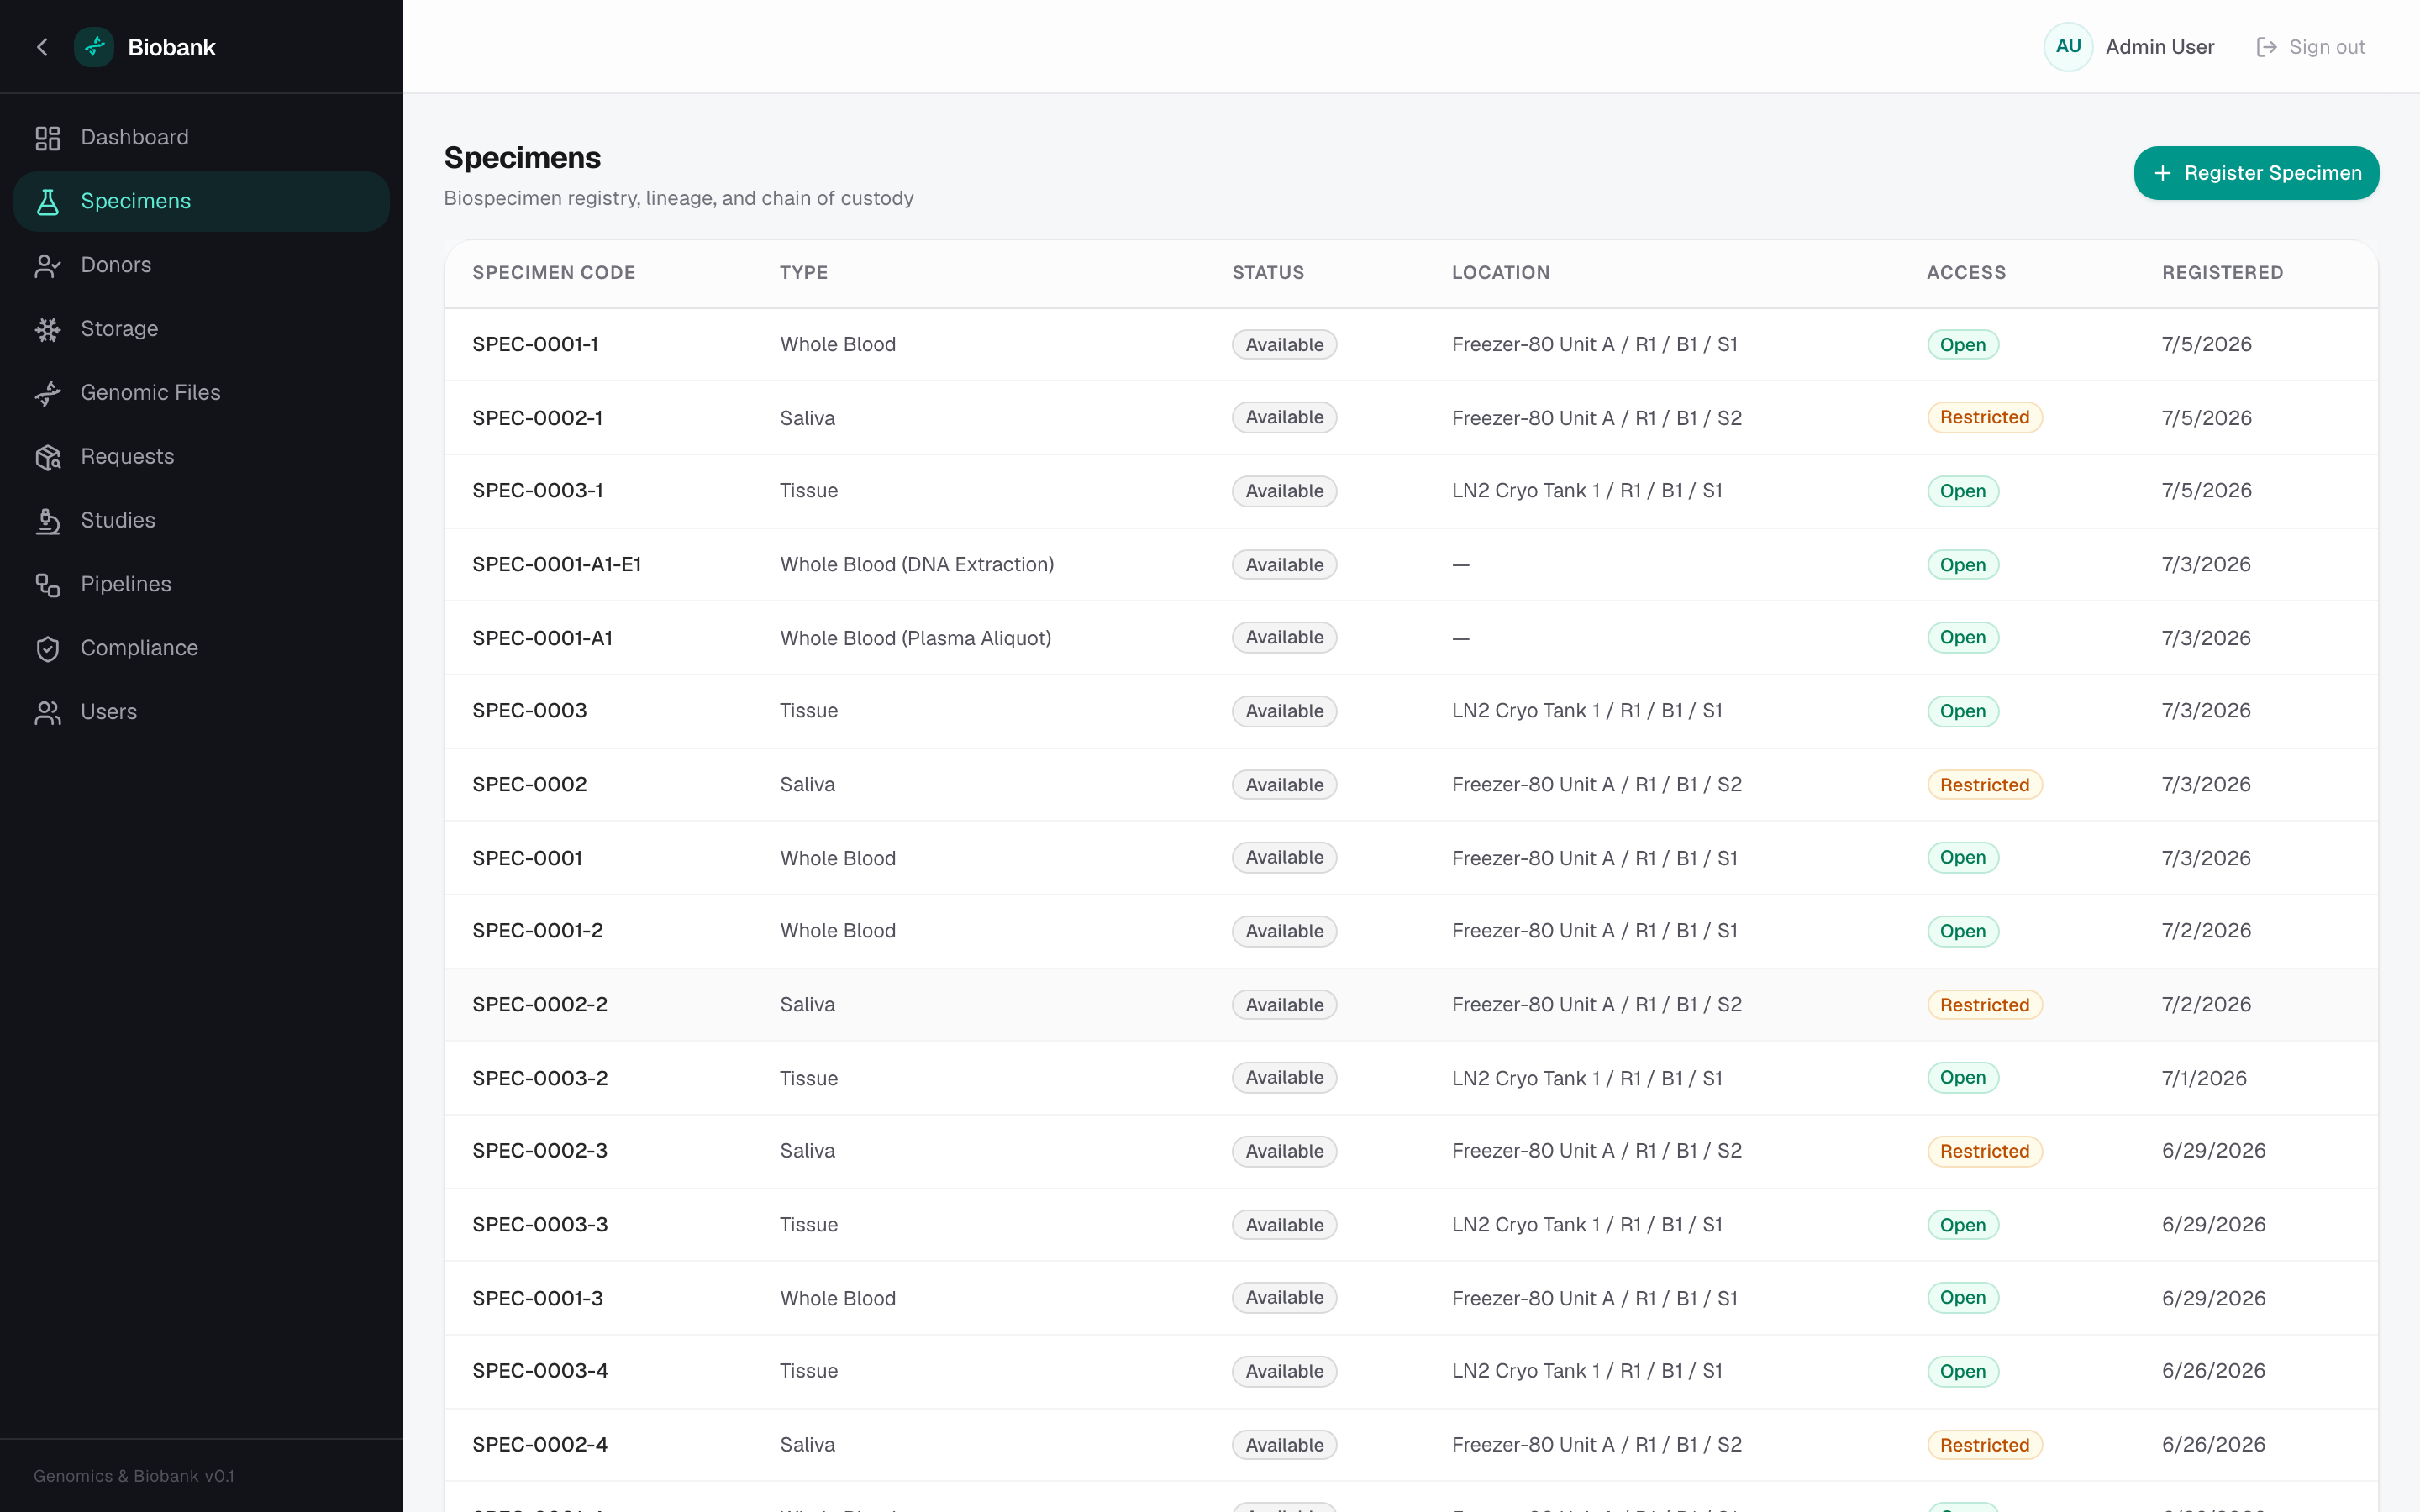Click Restricted badge on SPEC-0002-1 row

pyautogui.click(x=1984, y=418)
